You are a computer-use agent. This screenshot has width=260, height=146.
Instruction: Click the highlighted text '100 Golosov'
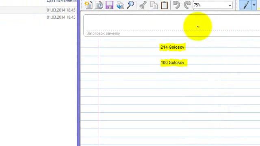point(172,62)
